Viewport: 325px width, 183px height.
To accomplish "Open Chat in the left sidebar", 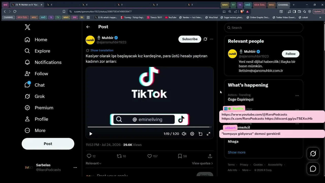I will click(x=35, y=85).
